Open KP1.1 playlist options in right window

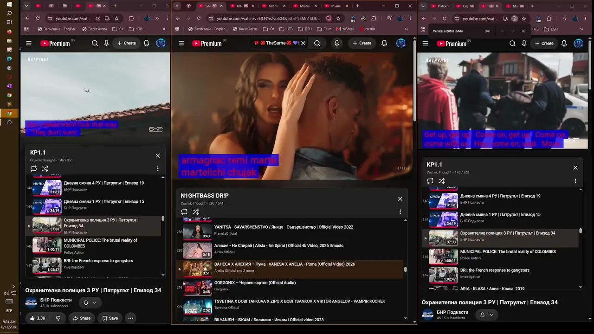click(575, 181)
